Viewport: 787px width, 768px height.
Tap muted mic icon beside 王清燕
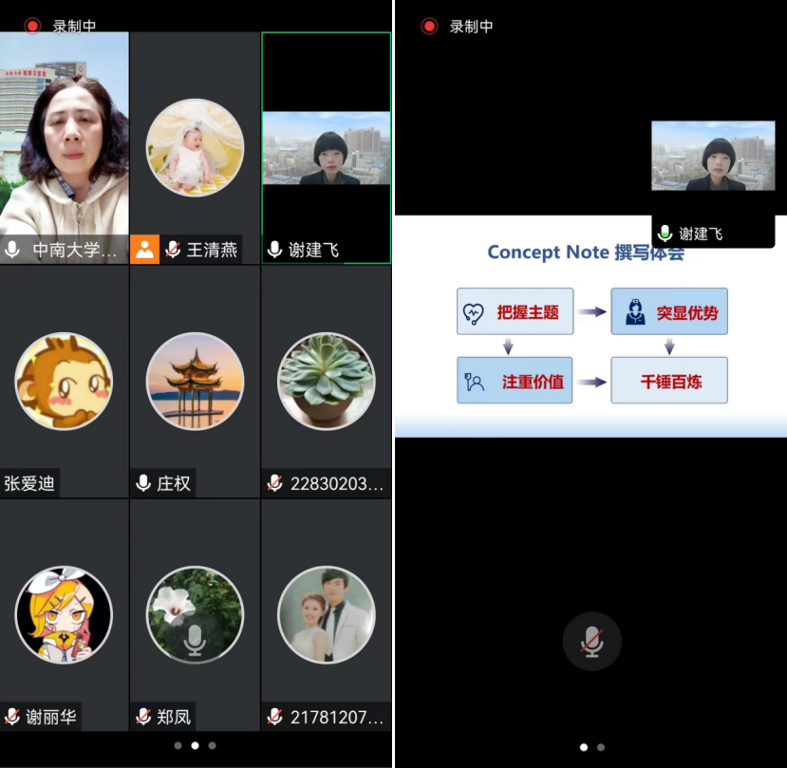(173, 250)
